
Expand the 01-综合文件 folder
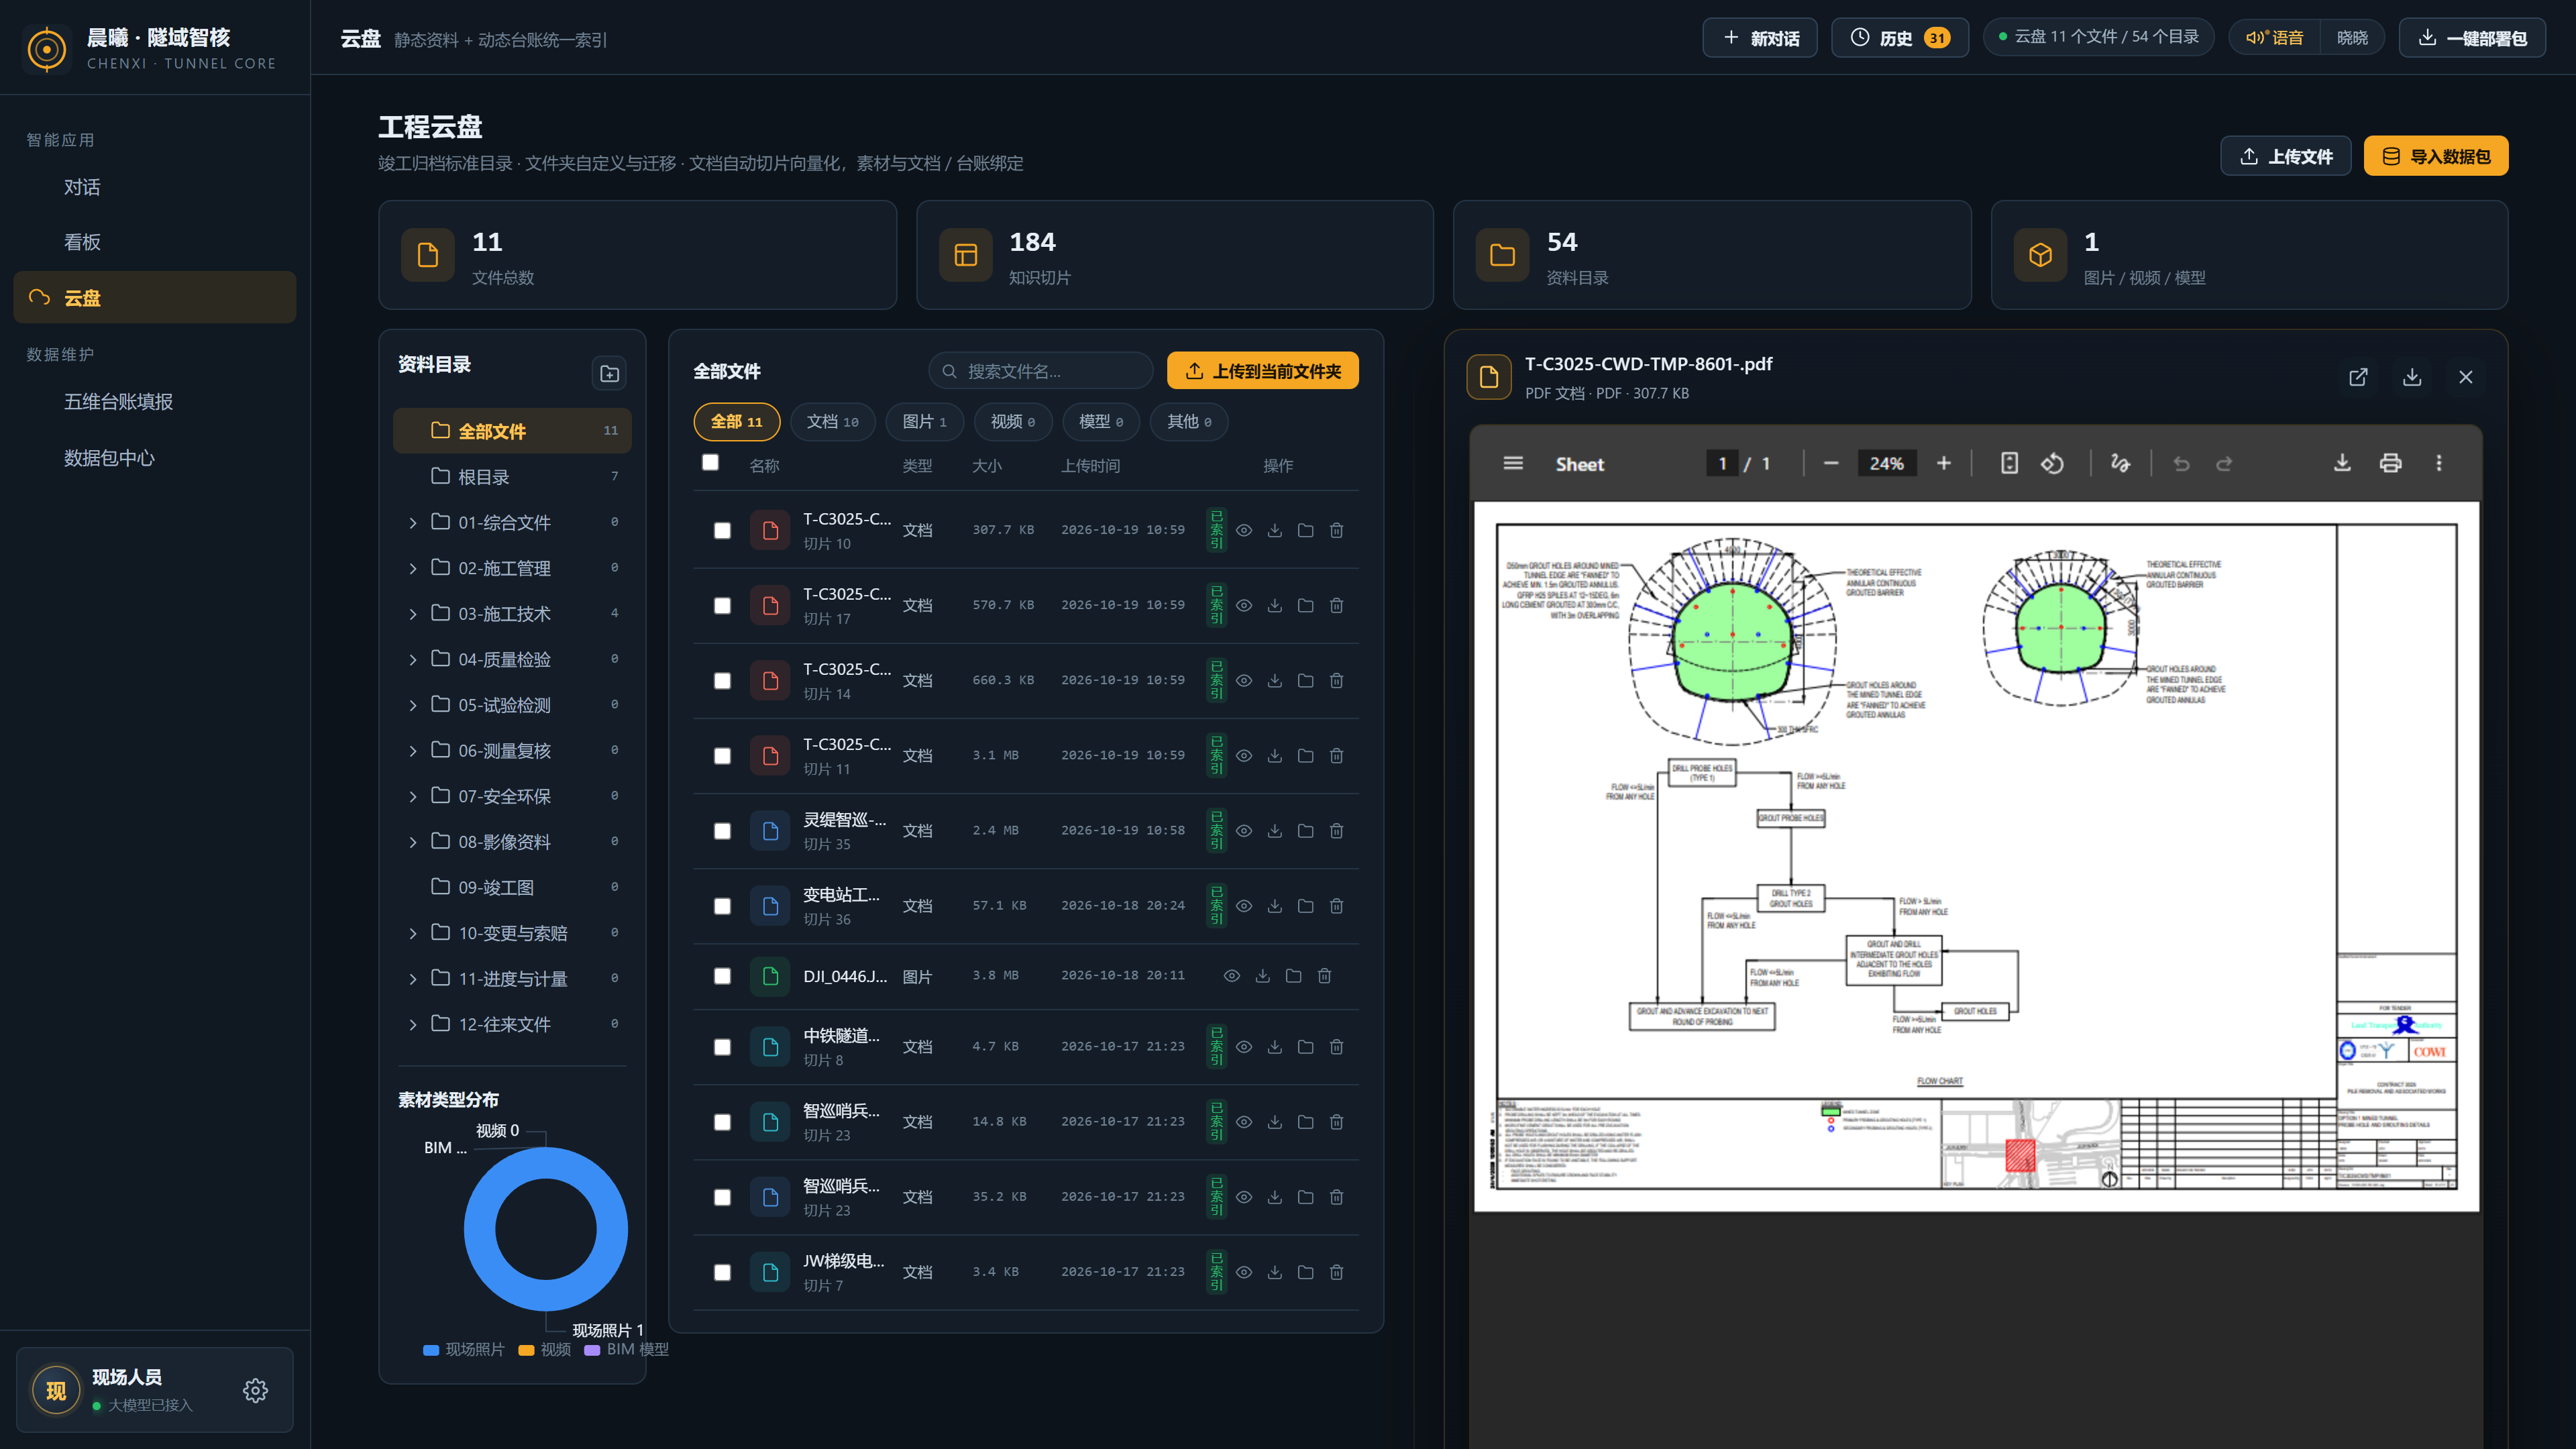pos(413,523)
